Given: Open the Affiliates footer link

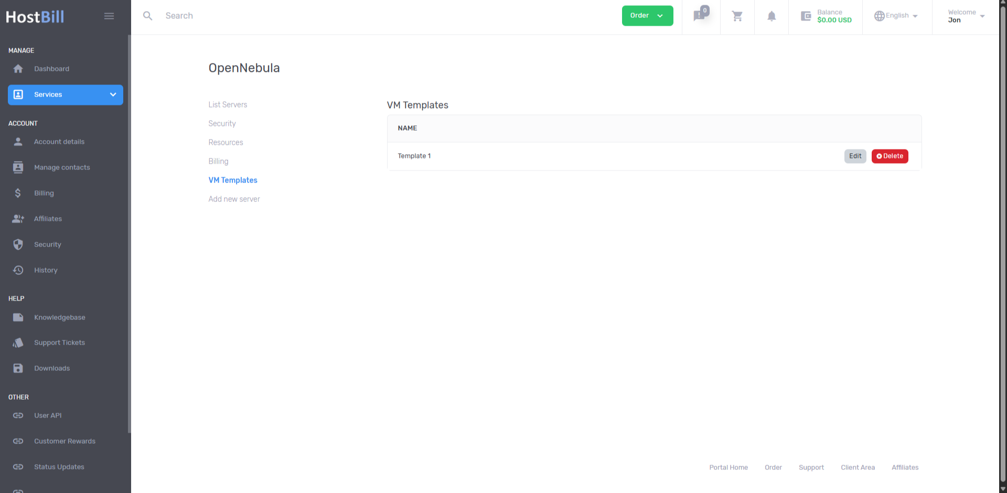Looking at the screenshot, I should [905, 467].
